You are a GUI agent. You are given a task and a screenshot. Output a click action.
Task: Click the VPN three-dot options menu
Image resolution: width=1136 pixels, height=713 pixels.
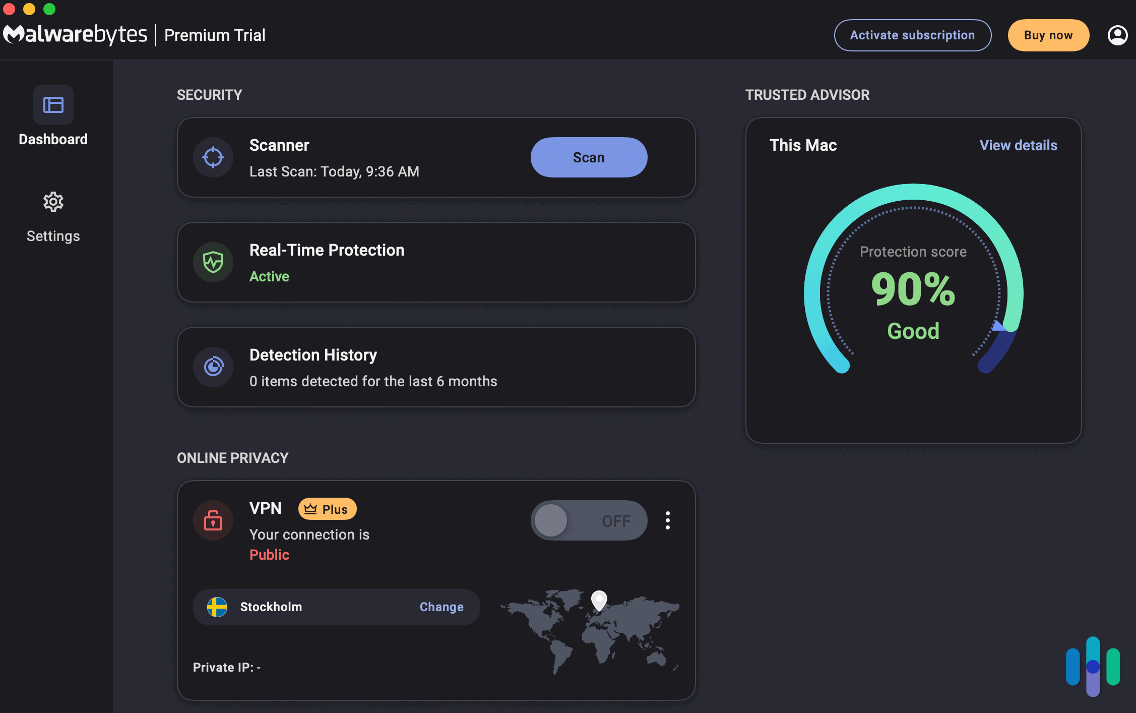click(x=668, y=519)
